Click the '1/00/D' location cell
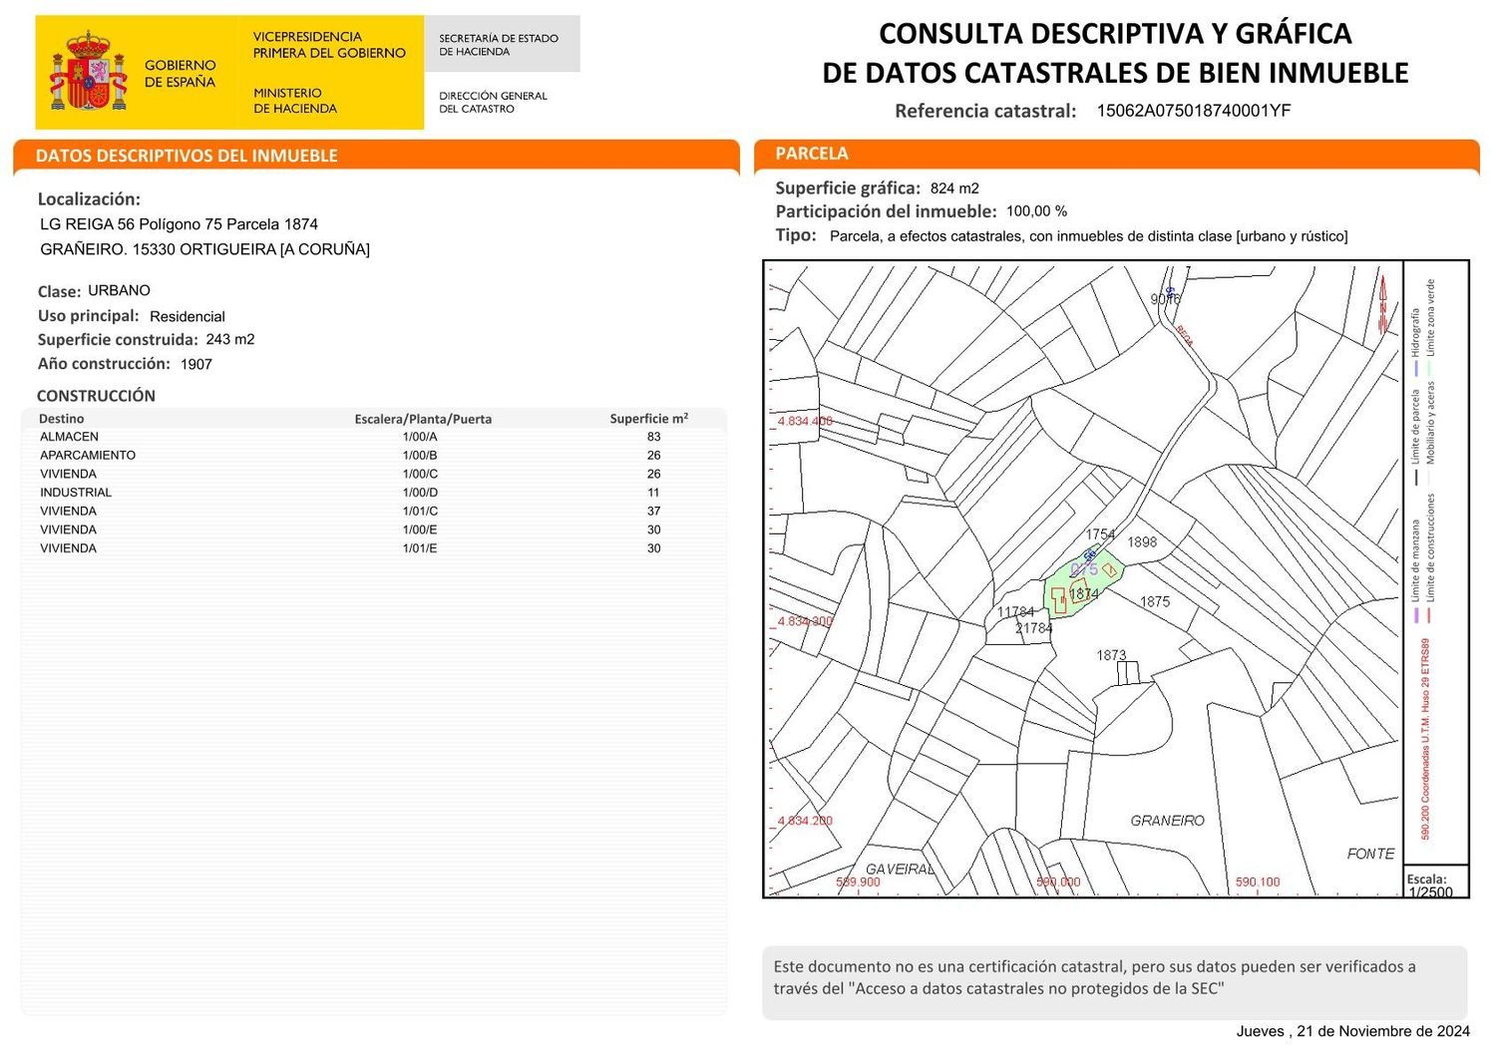 tap(420, 493)
